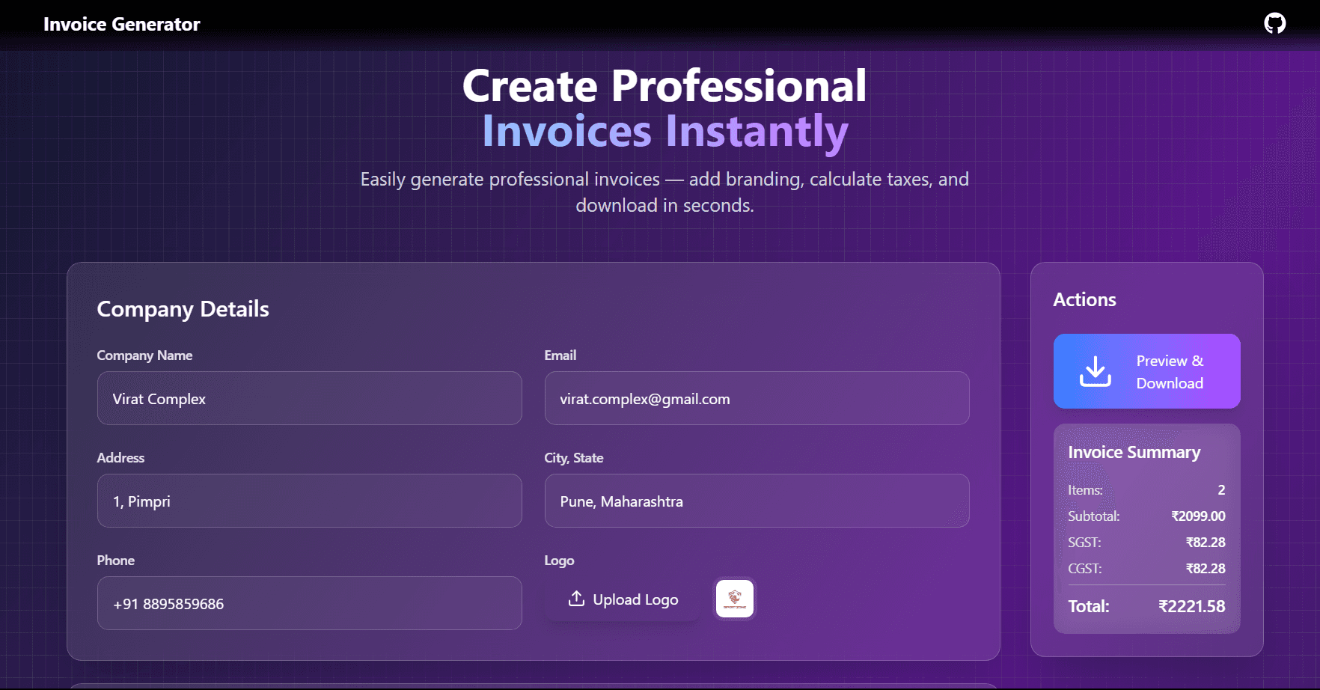The height and width of the screenshot is (690, 1320).
Task: Click the Upload Logo button
Action: (x=623, y=599)
